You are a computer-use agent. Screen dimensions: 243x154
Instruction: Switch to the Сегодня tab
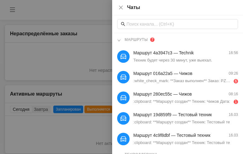pyautogui.click(x=21, y=109)
